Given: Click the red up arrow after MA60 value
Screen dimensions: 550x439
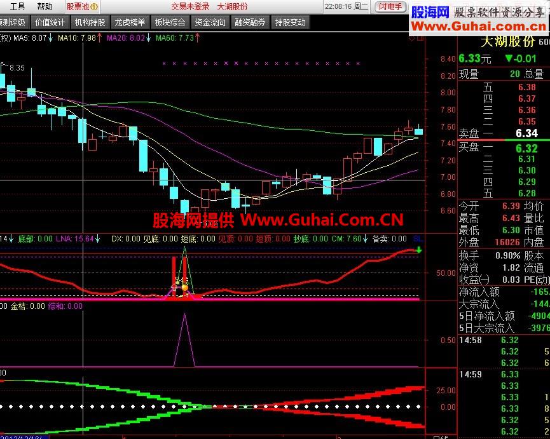Looking at the screenshot, I should click(x=198, y=38).
